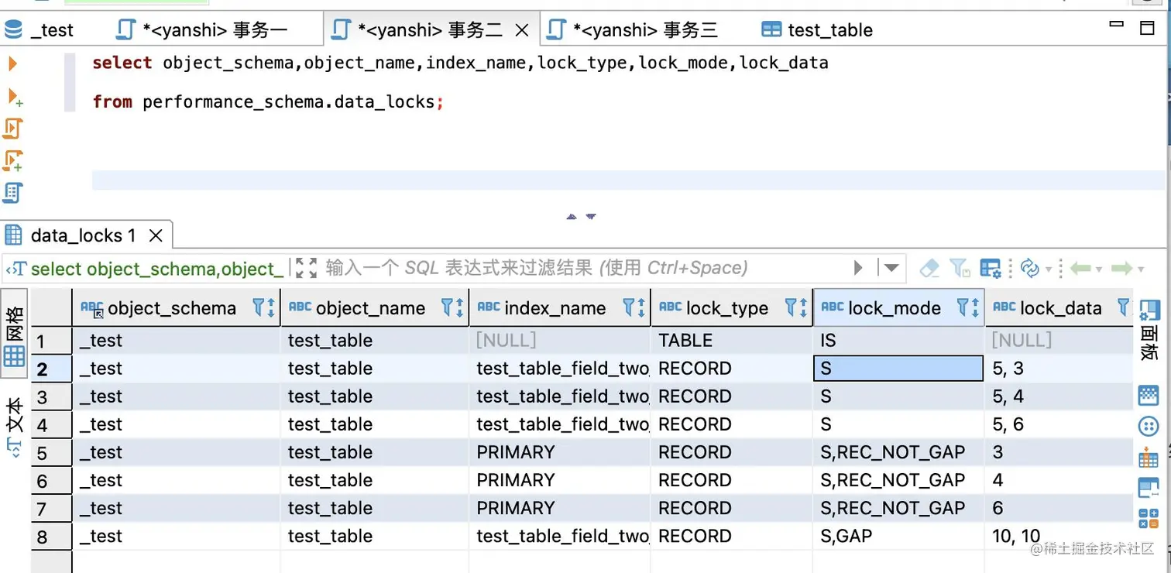Execute SQL statement in a new tab
Viewport: 1171px width, 573px height.
click(x=14, y=97)
